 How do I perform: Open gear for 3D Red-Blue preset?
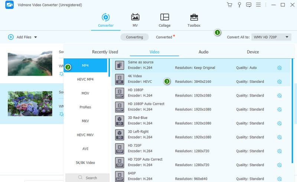(280, 123)
